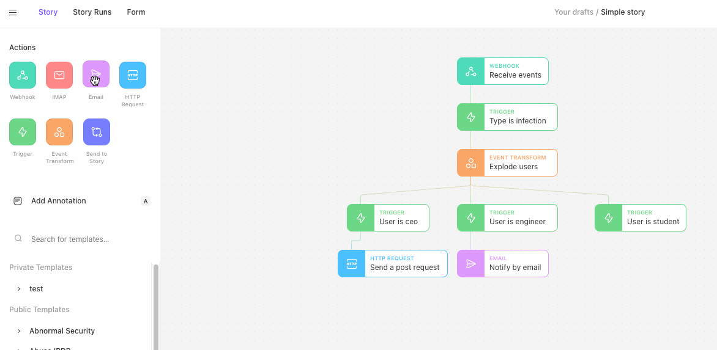Select the User is student label
717x350 pixels.
point(653,222)
